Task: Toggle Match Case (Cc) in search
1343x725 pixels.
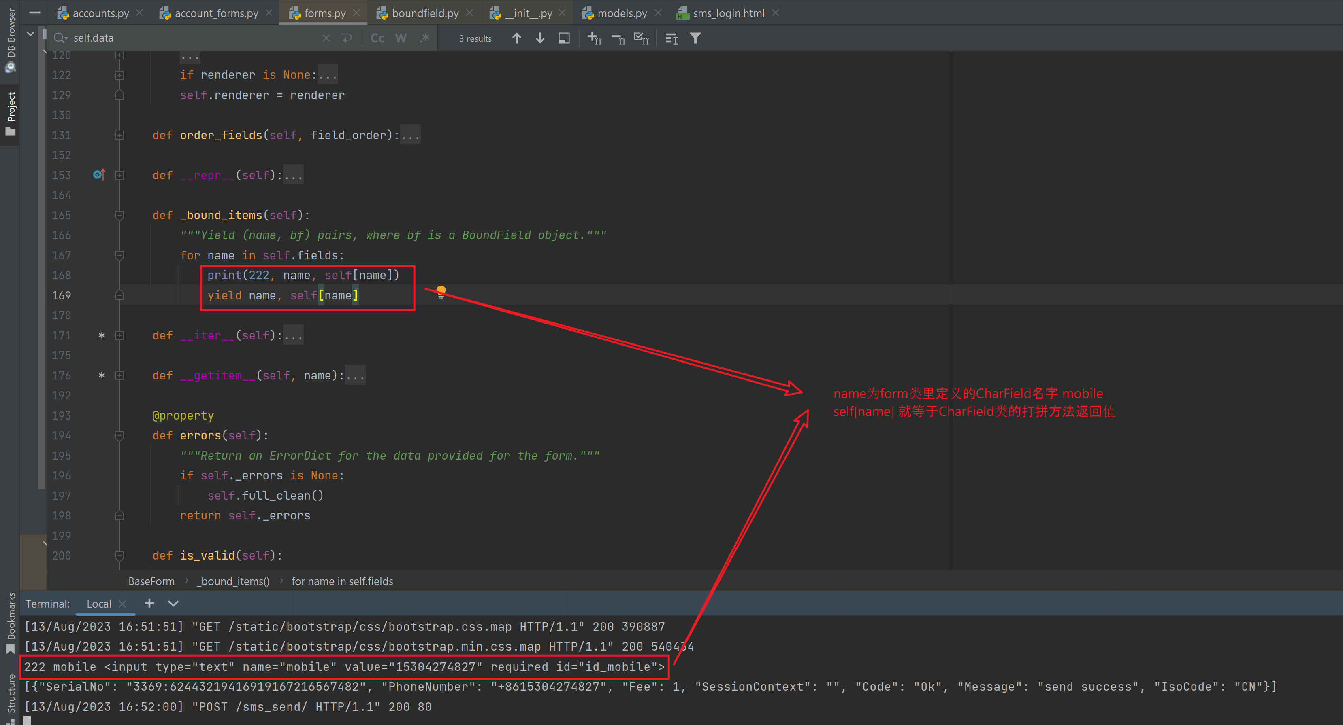Action: pos(377,38)
